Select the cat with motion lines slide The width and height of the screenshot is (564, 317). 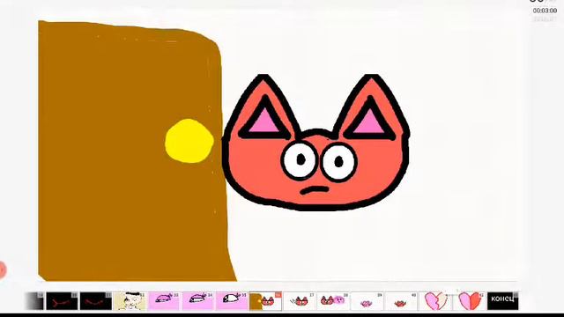pos(300,301)
